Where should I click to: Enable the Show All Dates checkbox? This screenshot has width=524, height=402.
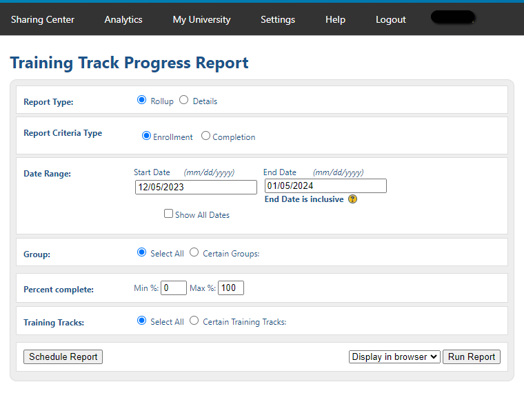168,214
